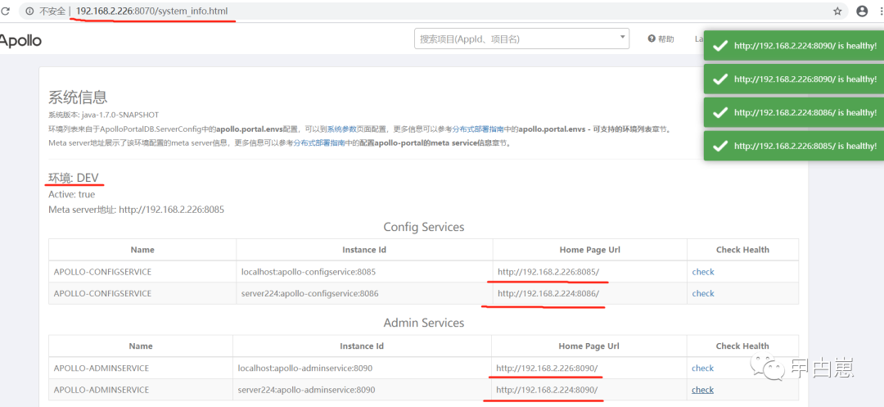Reload the page with the refresh icon
This screenshot has height=407, width=884.
(6, 11)
